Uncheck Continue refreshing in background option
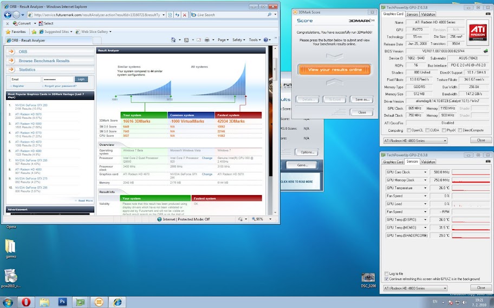This screenshot has width=494, height=308. click(386, 279)
